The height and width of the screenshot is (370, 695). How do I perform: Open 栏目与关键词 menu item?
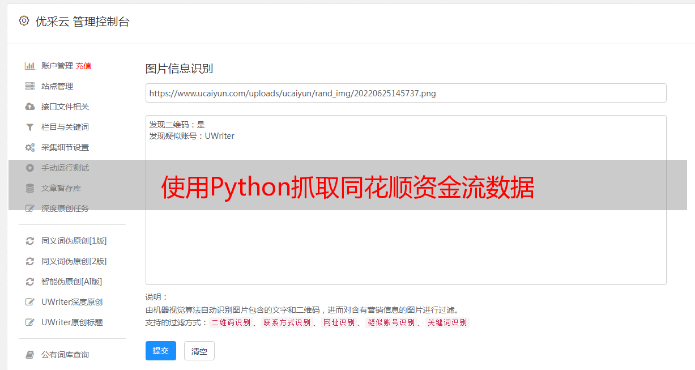click(x=65, y=127)
